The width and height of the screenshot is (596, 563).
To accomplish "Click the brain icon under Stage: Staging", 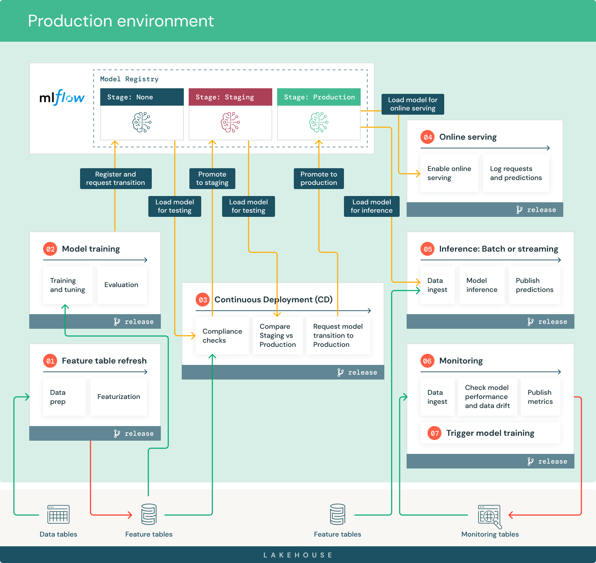I will tap(230, 122).
